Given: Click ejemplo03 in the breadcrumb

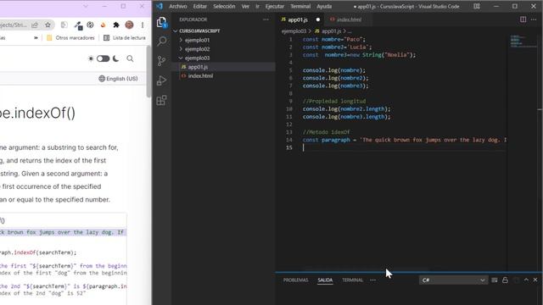Looking at the screenshot, I should tap(294, 31).
